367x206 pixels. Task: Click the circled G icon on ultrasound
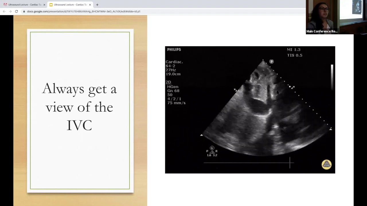pos(212,148)
